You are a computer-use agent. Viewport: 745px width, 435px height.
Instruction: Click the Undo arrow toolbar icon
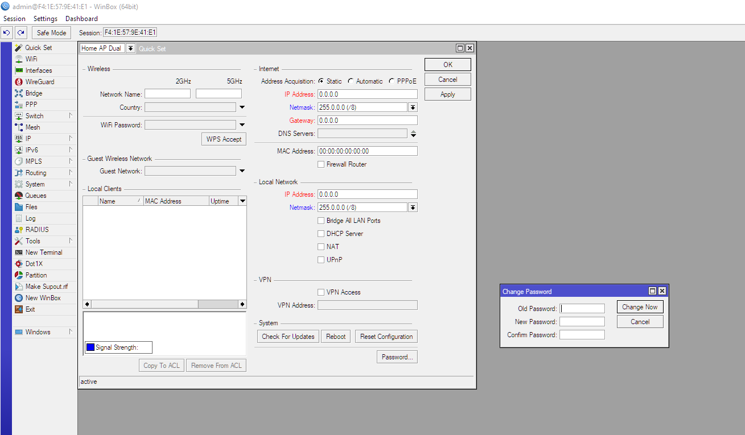coord(7,33)
